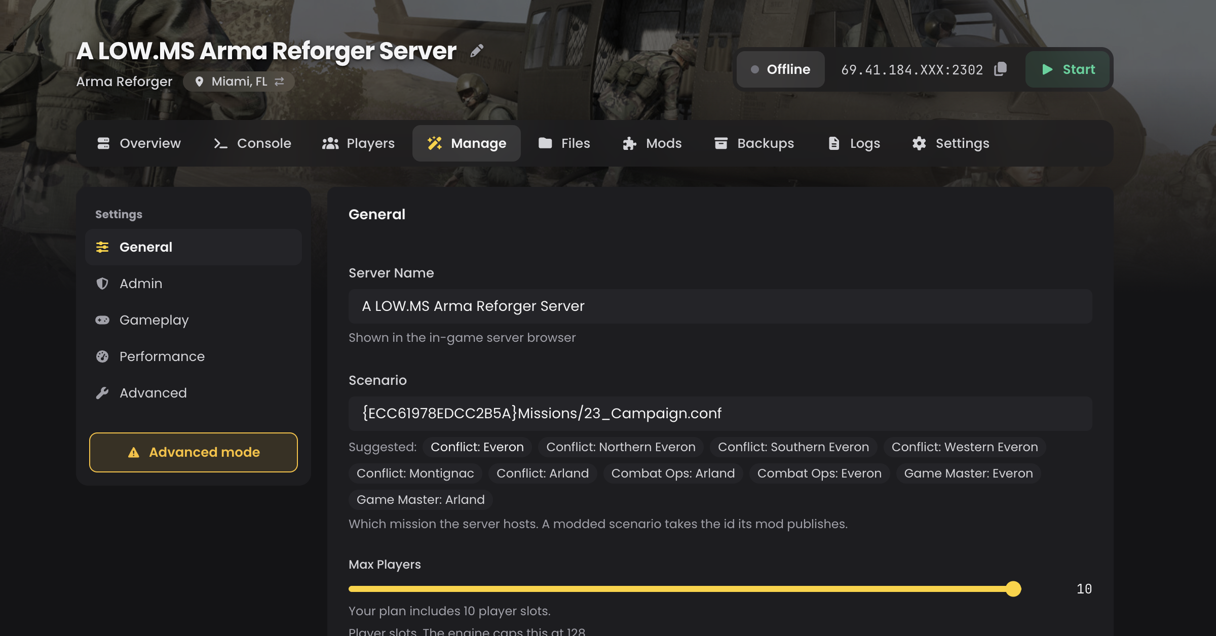1216x636 pixels.
Task: Click the Mods puzzle piece icon
Action: (x=630, y=143)
